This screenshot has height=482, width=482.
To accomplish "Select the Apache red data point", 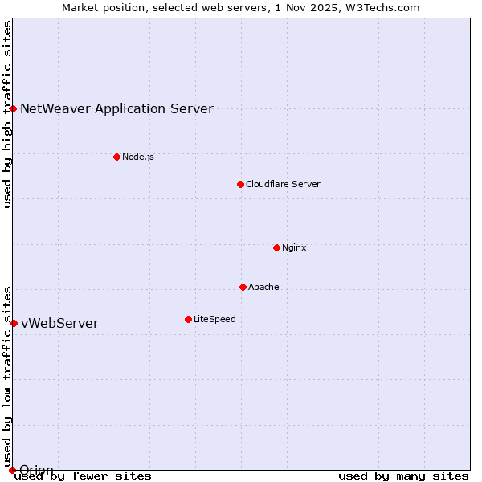I will click(x=243, y=287).
